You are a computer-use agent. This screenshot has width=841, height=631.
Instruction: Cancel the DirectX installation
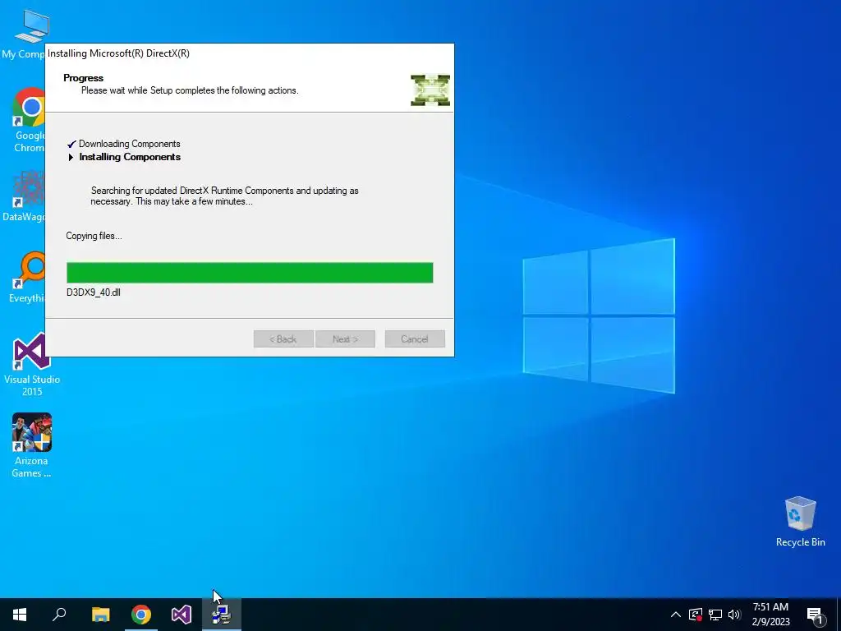(x=415, y=339)
